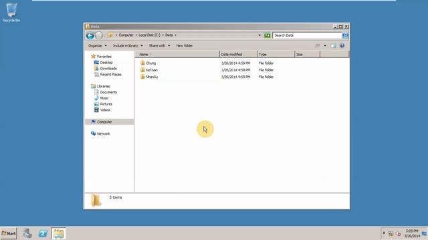This screenshot has width=428, height=240.
Task: Sort by the Type column header
Action: click(x=276, y=55)
